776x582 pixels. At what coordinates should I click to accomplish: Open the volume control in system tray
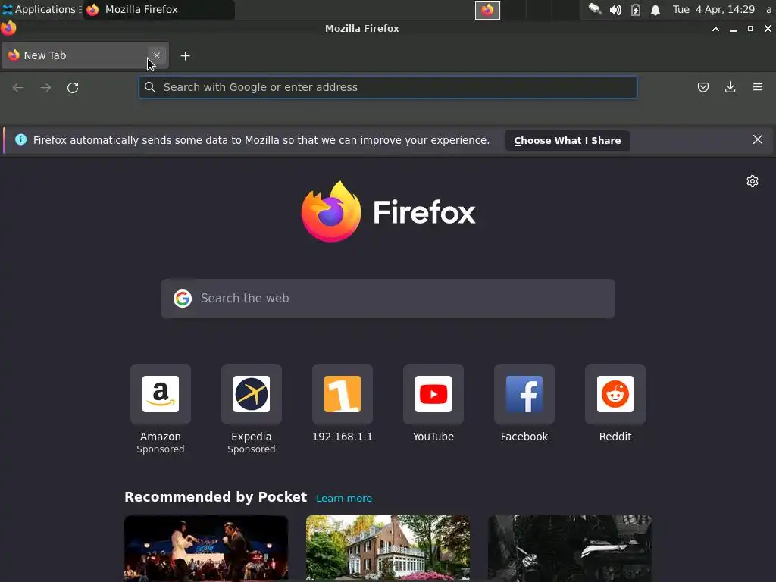click(x=615, y=10)
